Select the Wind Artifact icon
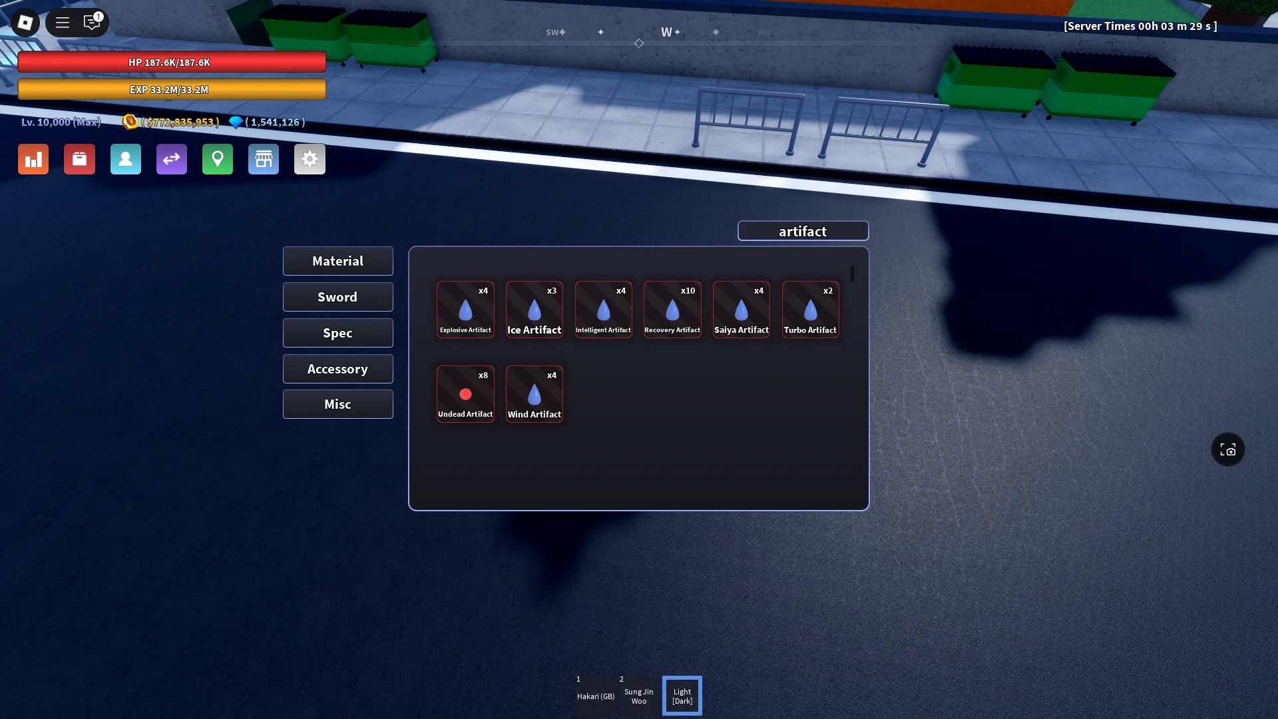This screenshot has height=719, width=1278. 534,394
